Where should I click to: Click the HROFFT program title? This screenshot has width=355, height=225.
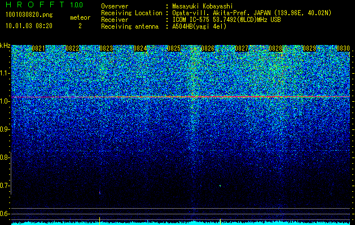tap(35, 4)
